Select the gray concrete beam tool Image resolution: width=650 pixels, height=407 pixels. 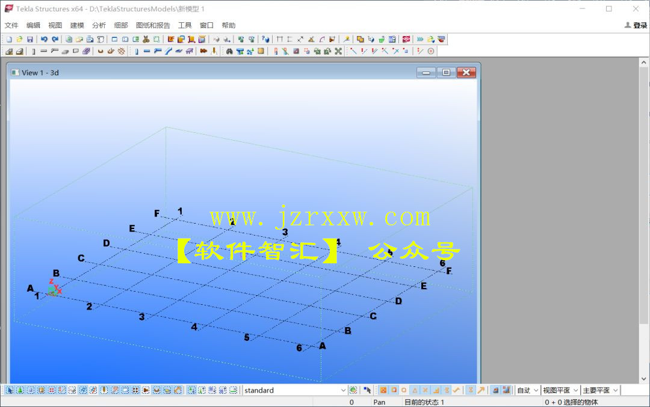pos(44,51)
